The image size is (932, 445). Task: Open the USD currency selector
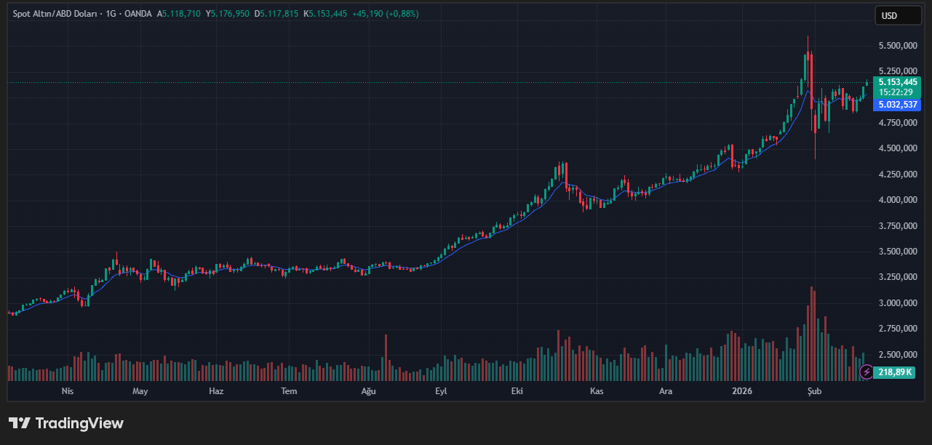tap(898, 15)
